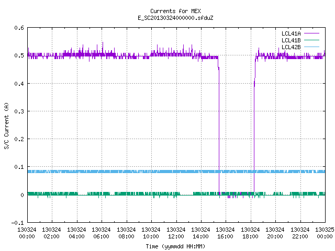The height and width of the screenshot is (251, 335).
Task: Click the 0 y-axis tick label
Action: coord(22,195)
